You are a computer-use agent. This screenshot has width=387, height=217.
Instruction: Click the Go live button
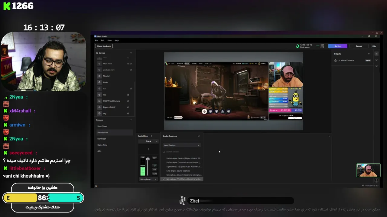337,46
